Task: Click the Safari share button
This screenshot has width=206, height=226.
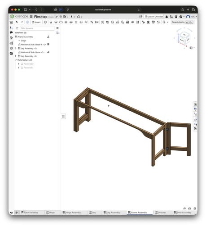Action: click(183, 9)
